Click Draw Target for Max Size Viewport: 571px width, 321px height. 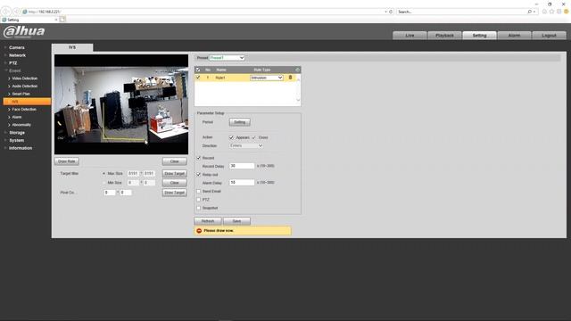175,174
